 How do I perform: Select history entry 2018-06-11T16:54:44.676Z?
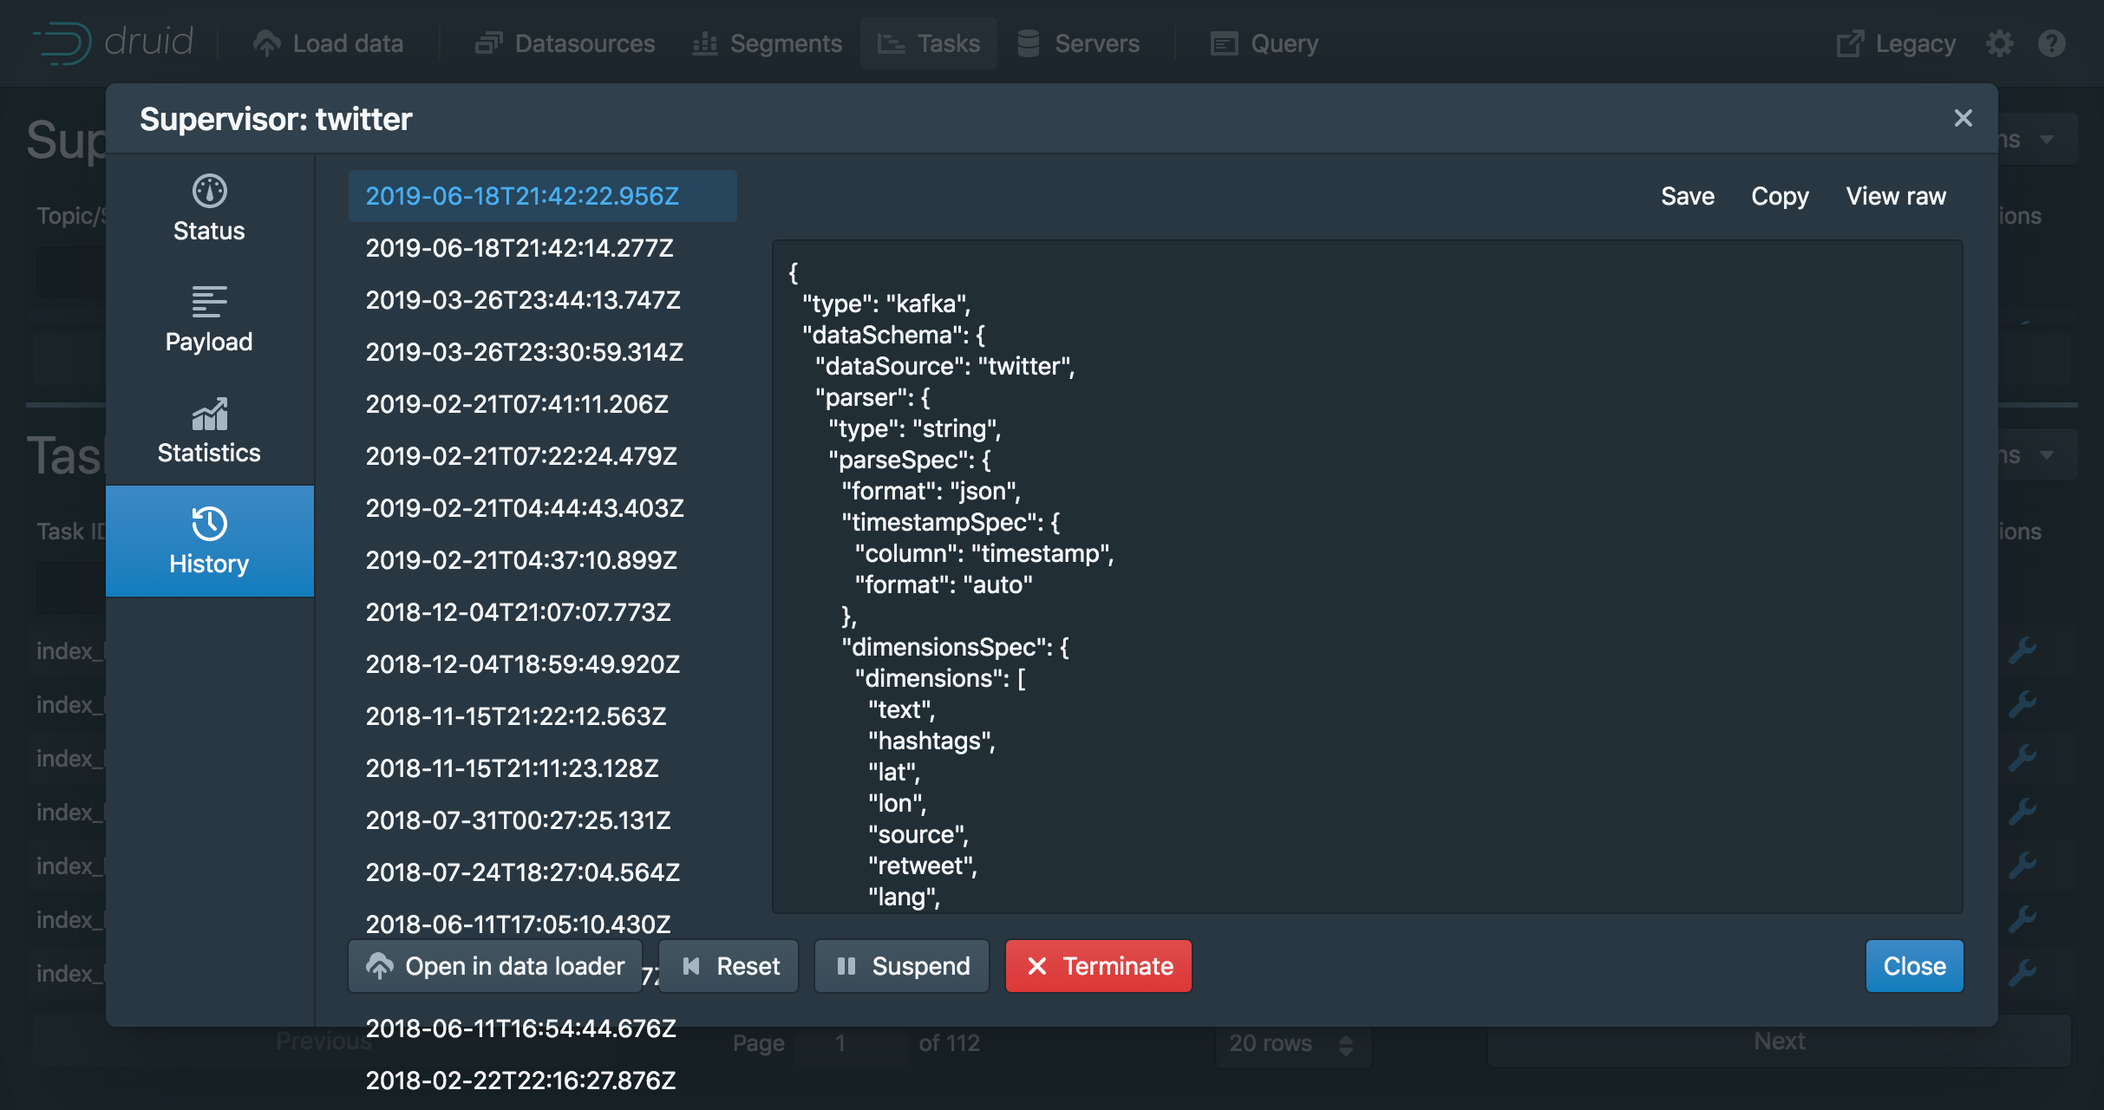542,1028
